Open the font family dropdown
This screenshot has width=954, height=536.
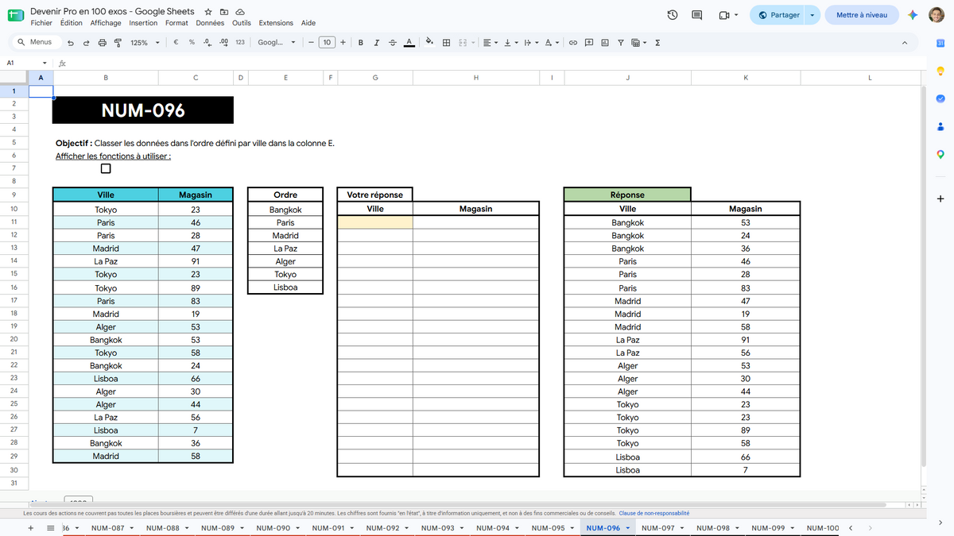(276, 43)
